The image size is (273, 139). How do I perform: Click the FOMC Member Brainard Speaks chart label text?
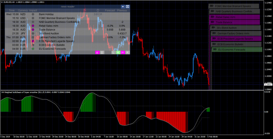(233, 6)
